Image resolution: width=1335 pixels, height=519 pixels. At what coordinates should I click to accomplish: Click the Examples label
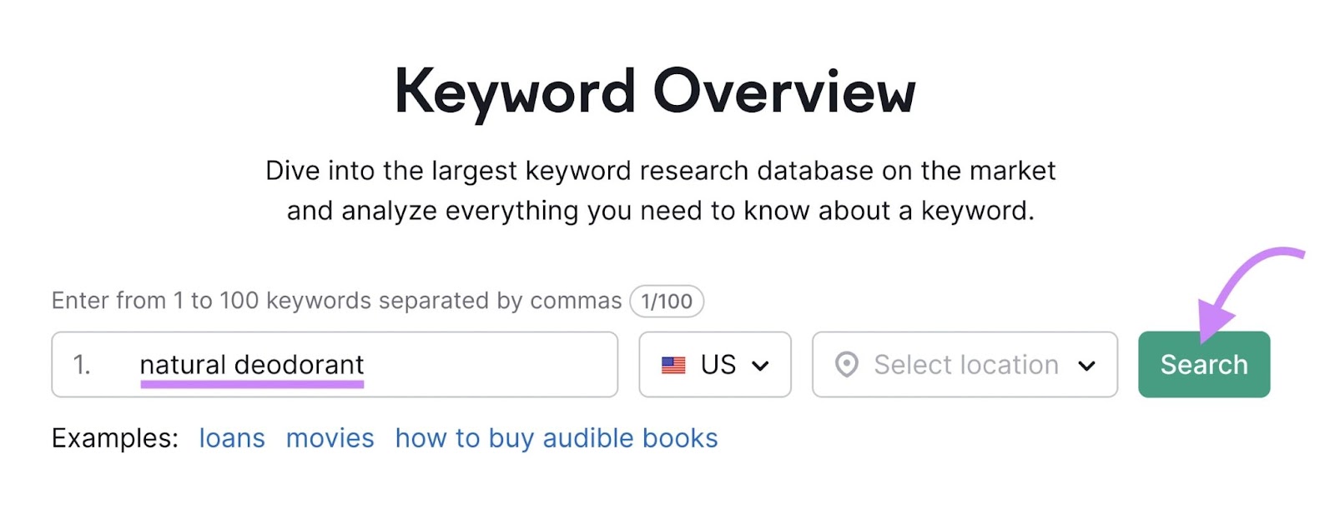tap(113, 437)
